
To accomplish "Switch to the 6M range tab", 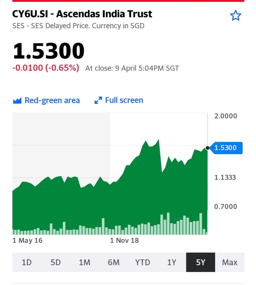I will tap(114, 262).
